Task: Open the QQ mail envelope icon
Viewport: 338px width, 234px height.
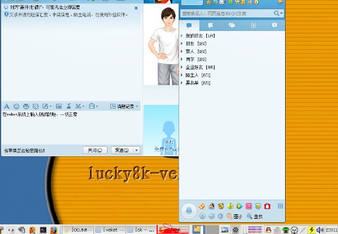Action: (x=222, y=2)
